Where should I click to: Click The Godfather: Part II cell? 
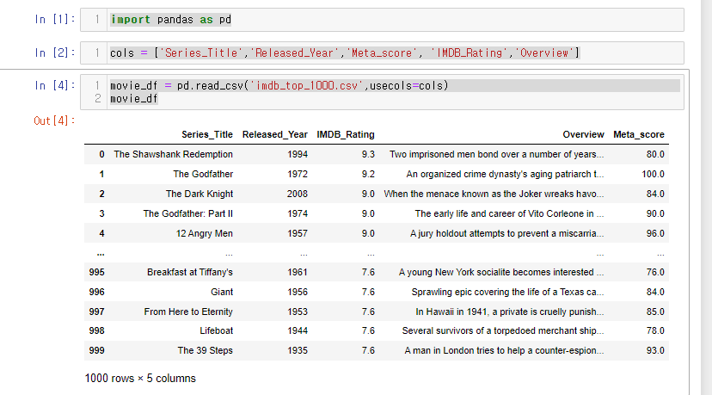pyautogui.click(x=188, y=213)
